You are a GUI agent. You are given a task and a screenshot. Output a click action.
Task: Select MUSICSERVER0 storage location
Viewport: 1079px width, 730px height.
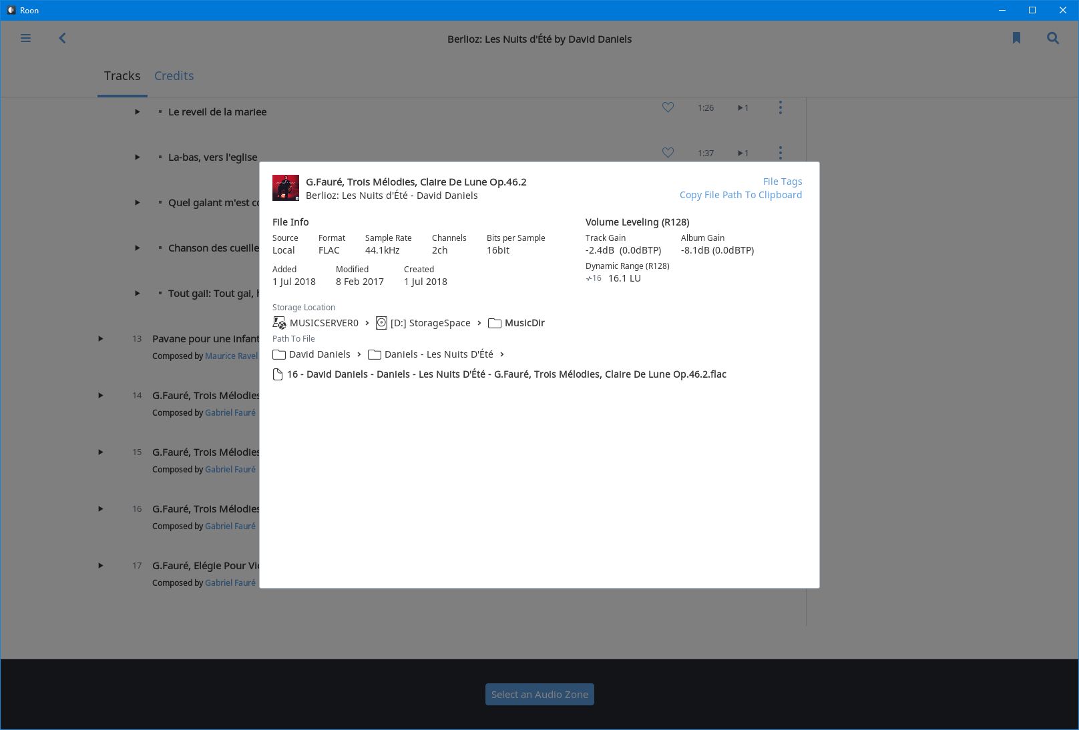point(316,323)
